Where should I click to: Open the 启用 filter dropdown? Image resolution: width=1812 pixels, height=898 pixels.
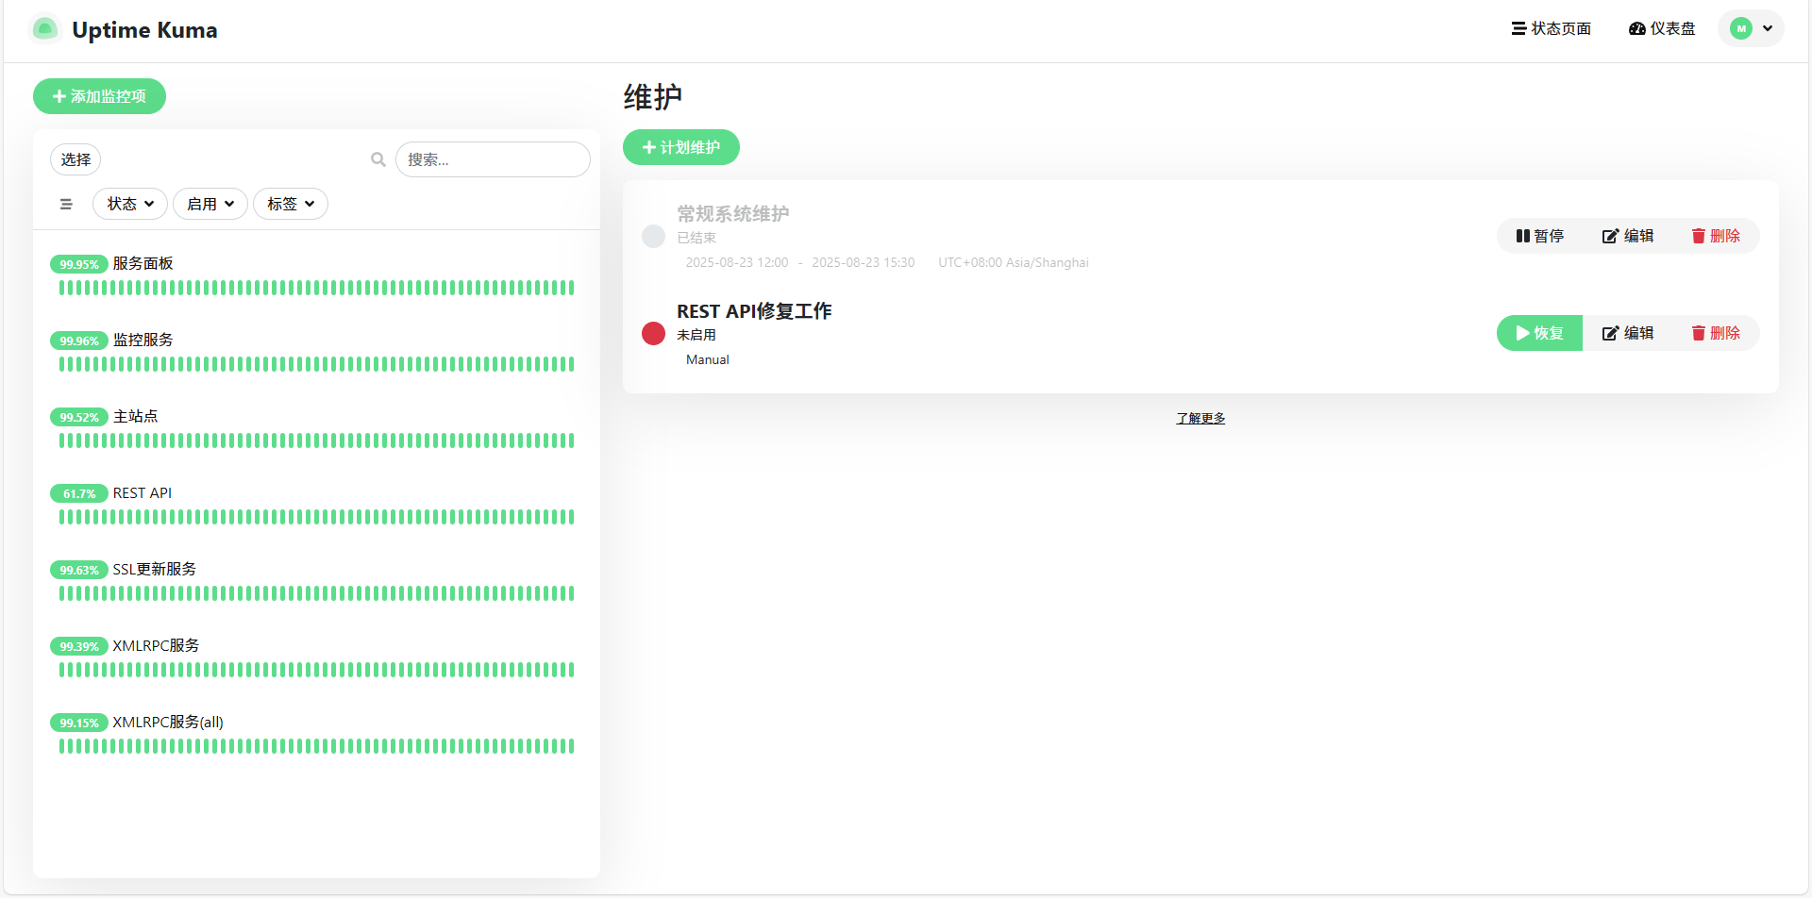pyautogui.click(x=210, y=204)
